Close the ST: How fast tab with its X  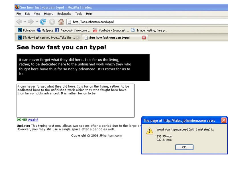coord(78,38)
